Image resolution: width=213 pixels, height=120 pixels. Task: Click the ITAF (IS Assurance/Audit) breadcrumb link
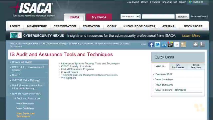click(53, 43)
